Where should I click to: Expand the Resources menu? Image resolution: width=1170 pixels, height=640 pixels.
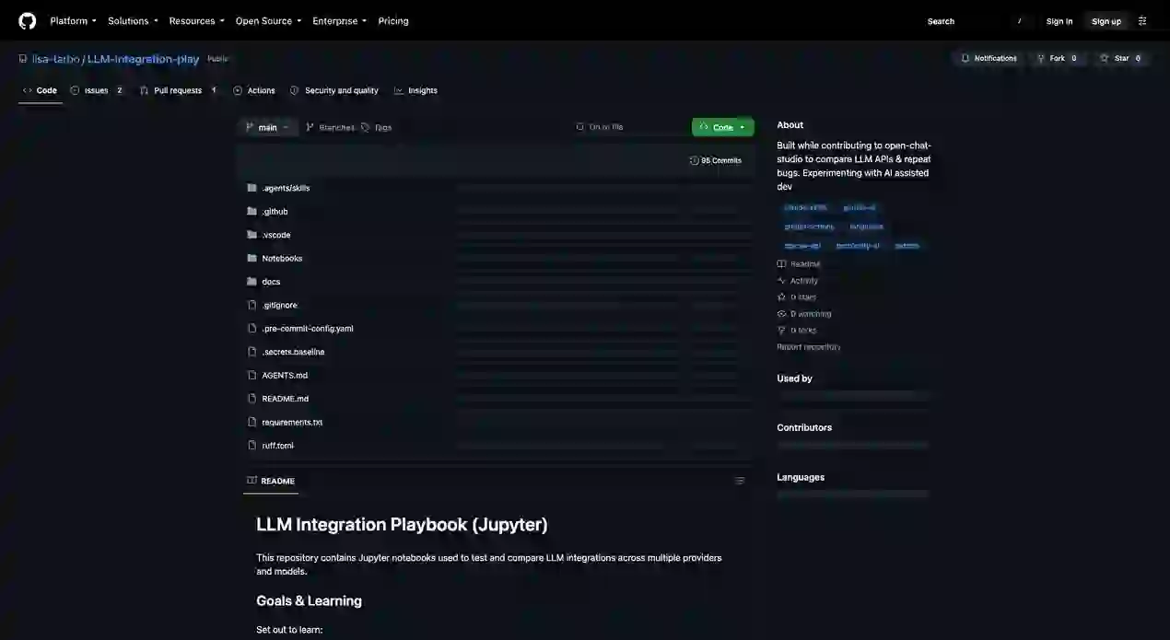coord(196,21)
